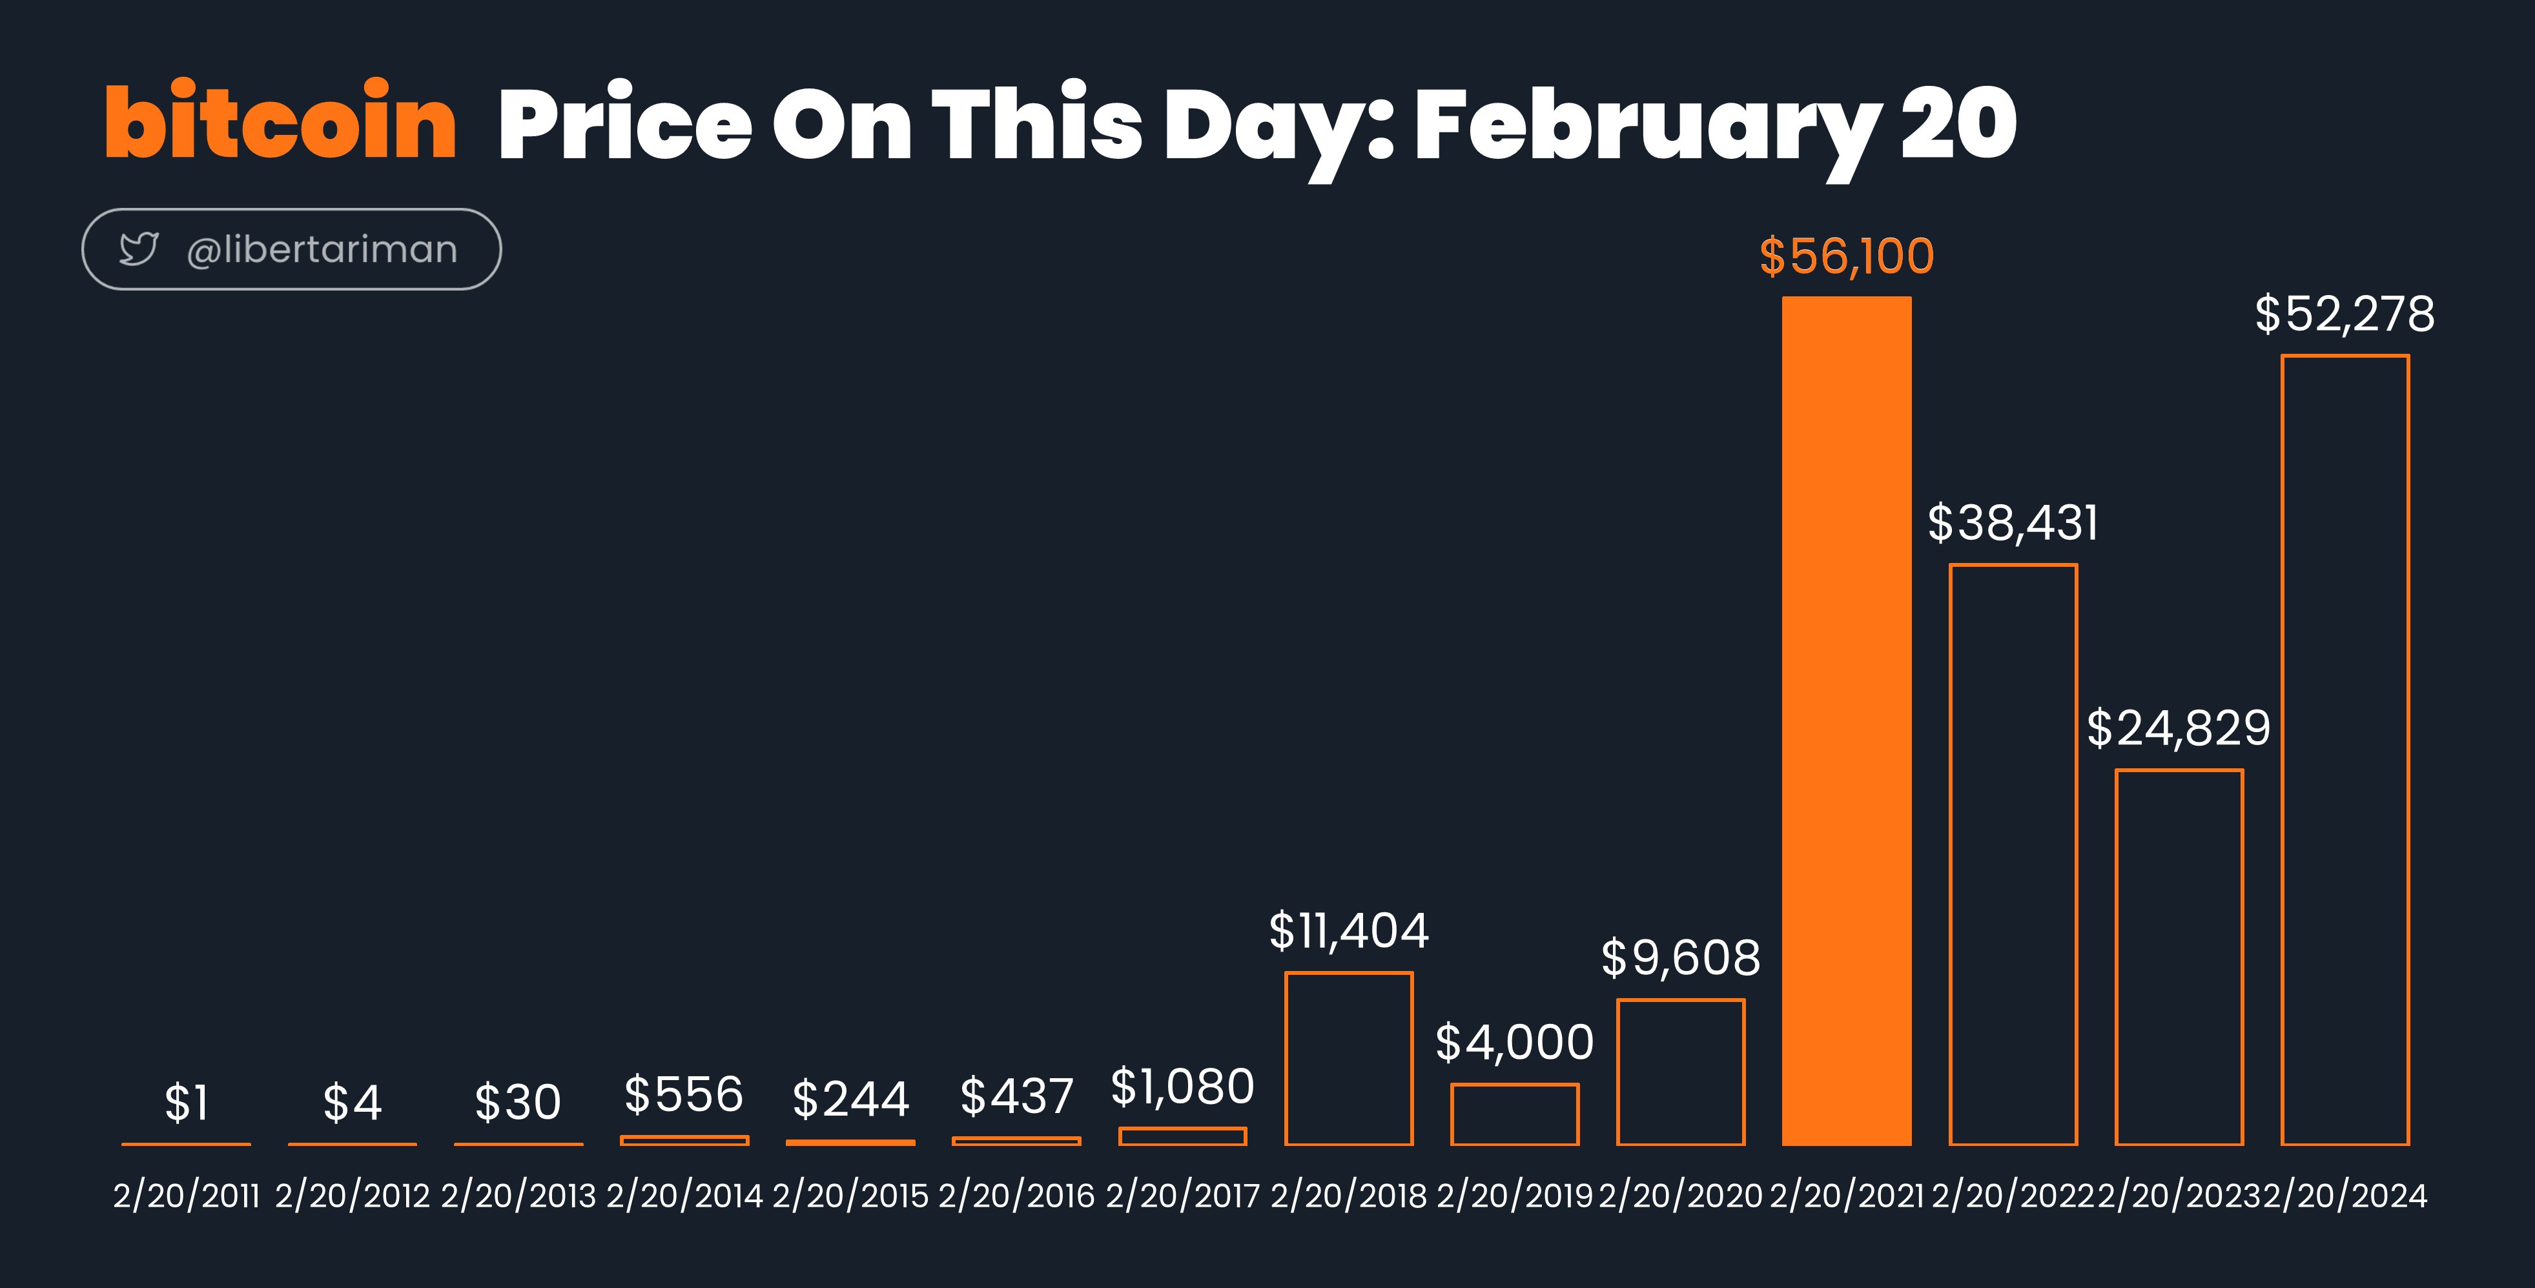Image resolution: width=2535 pixels, height=1288 pixels.
Task: Click the 2/20/2014 date label
Action: coord(684,1196)
